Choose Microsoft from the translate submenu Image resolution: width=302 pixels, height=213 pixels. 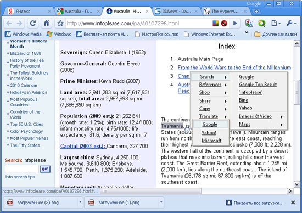click(x=211, y=141)
